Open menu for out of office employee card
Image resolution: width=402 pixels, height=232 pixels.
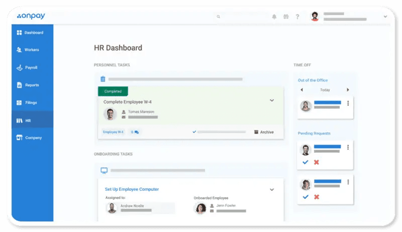348,103
